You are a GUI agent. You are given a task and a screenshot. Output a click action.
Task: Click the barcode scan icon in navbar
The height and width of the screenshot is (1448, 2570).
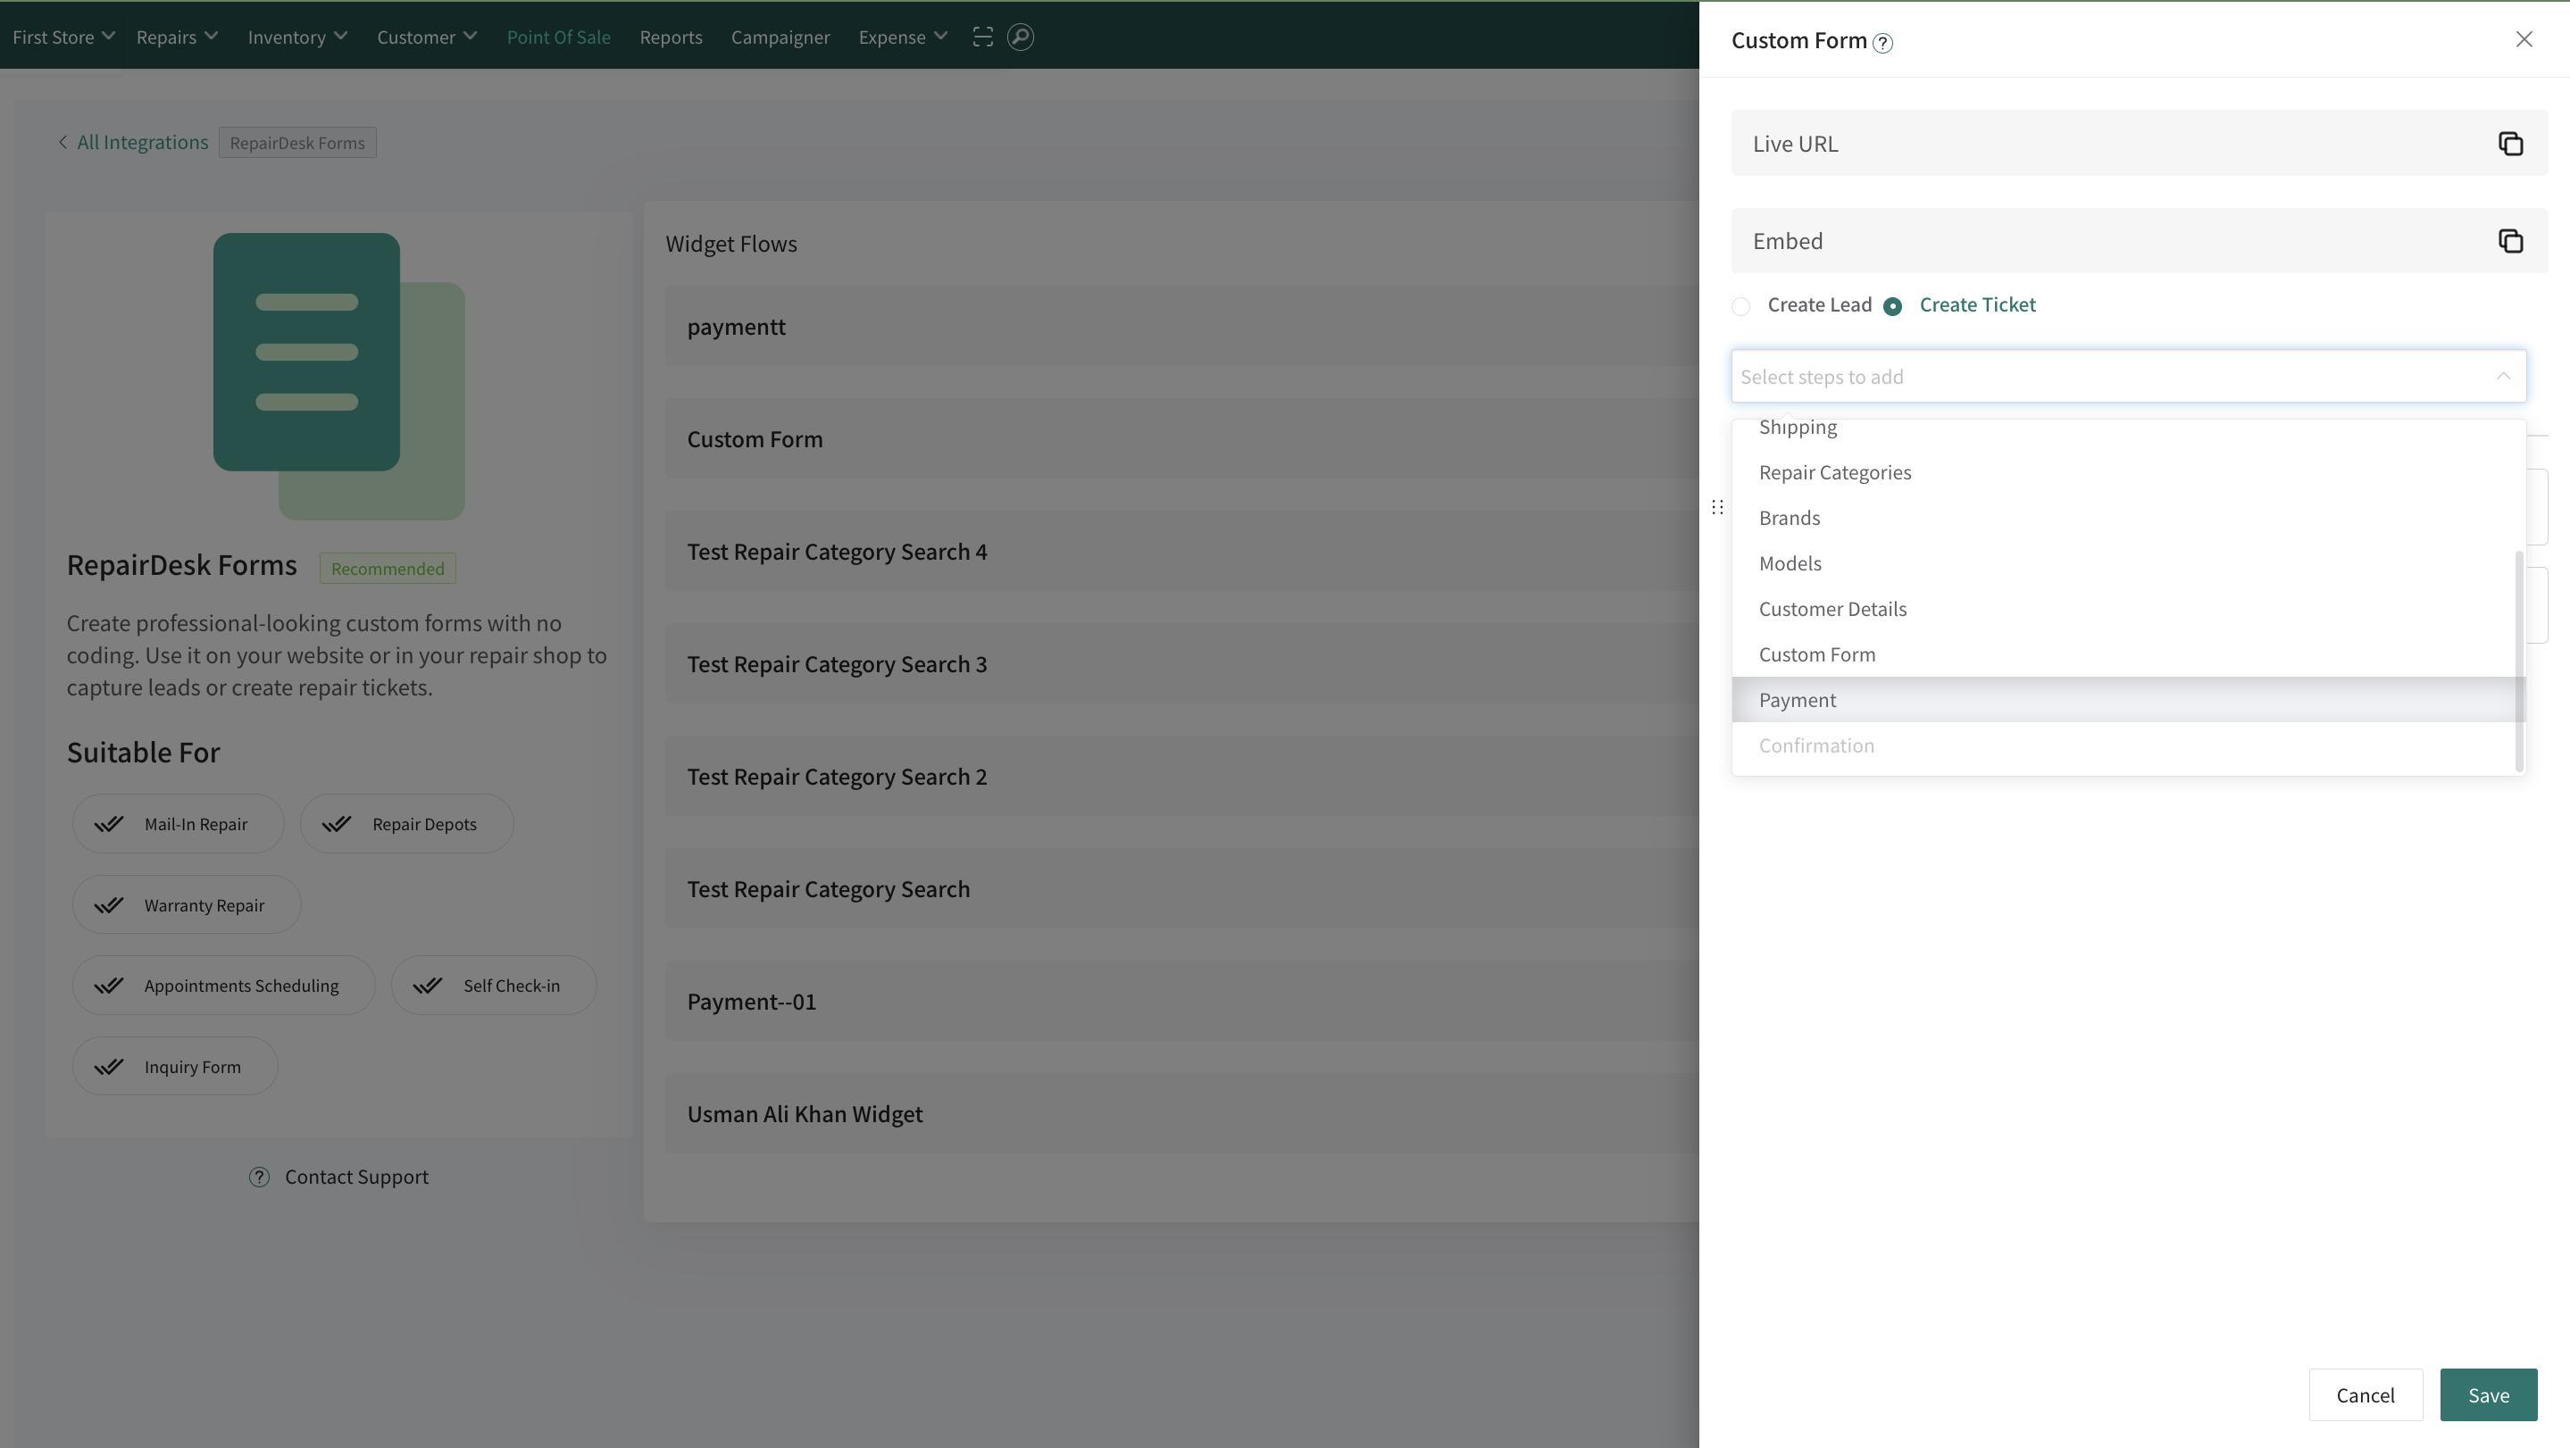pyautogui.click(x=982, y=37)
